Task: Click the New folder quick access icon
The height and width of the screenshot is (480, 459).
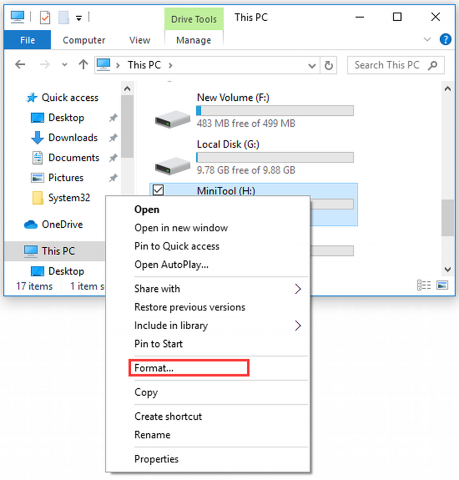Action: (64, 17)
